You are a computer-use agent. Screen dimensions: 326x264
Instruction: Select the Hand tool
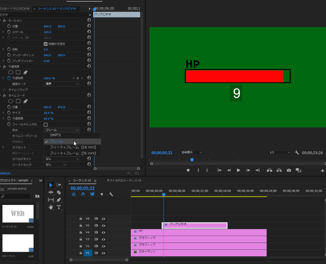point(51,207)
